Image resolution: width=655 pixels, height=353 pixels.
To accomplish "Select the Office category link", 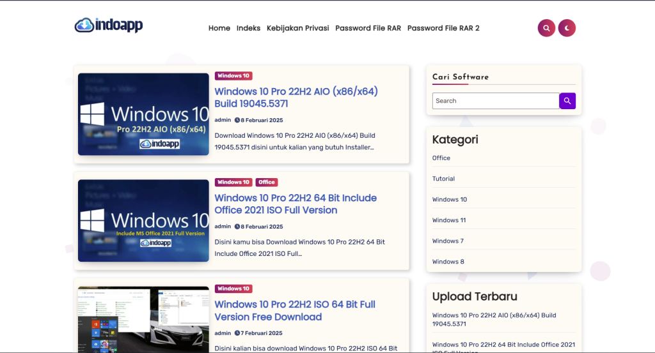I will tap(441, 158).
